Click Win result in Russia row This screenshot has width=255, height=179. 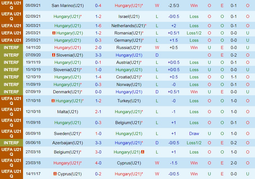click(x=194, y=48)
